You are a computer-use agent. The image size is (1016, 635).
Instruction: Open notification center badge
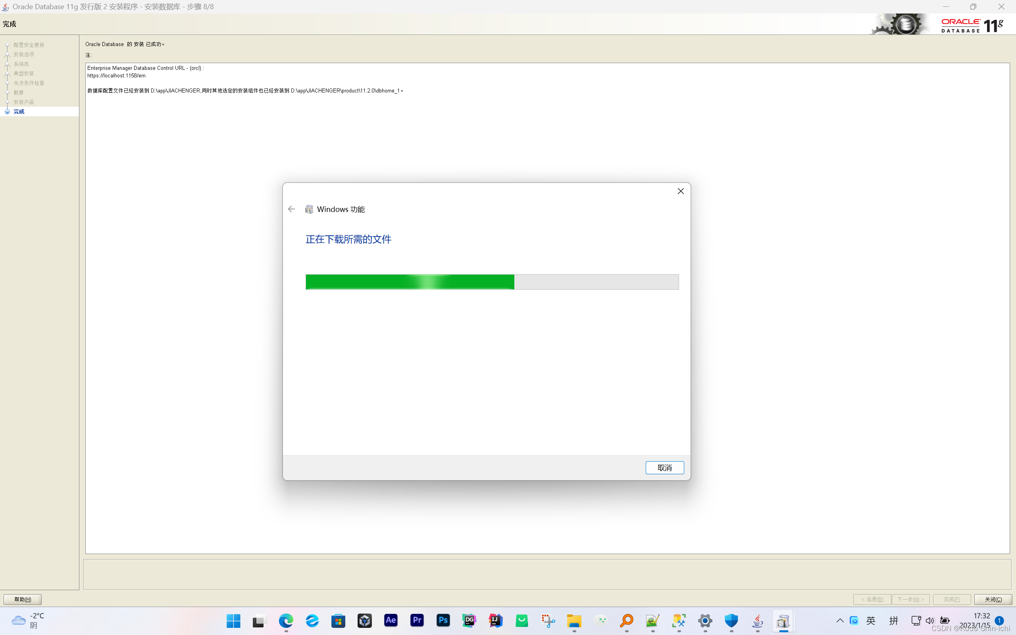[999, 620]
